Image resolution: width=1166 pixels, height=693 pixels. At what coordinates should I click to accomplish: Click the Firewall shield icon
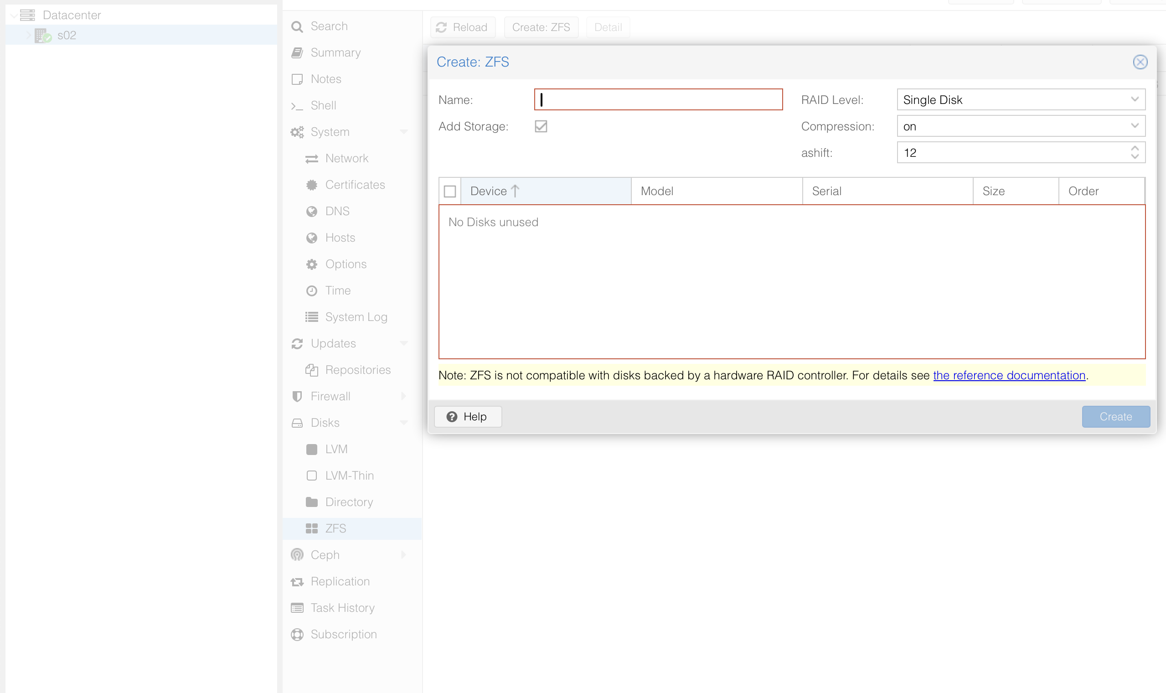coord(297,397)
